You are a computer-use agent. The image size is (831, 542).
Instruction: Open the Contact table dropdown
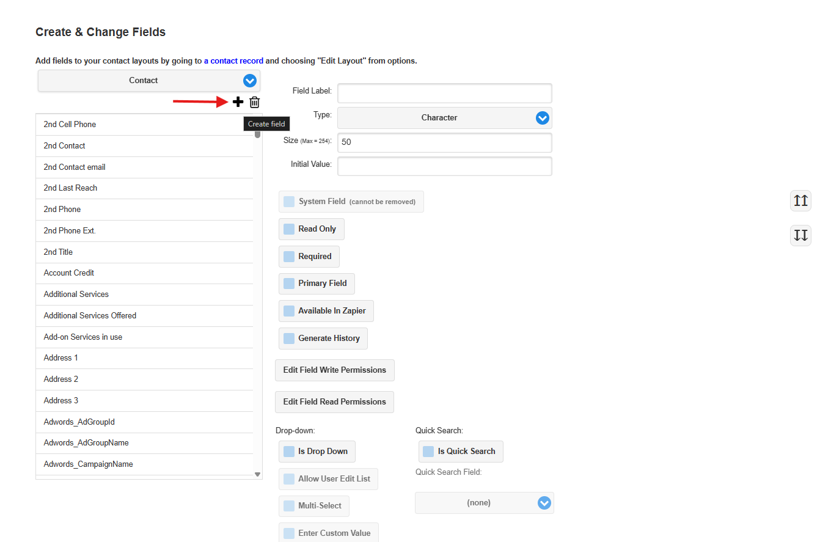click(x=149, y=81)
